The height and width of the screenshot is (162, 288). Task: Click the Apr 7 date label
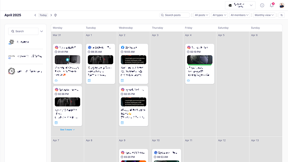tap(56, 140)
